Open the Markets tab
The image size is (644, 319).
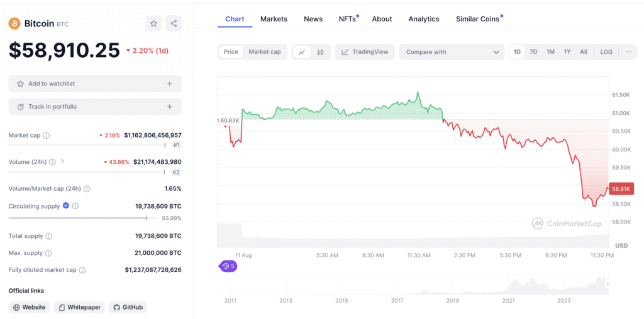point(274,19)
